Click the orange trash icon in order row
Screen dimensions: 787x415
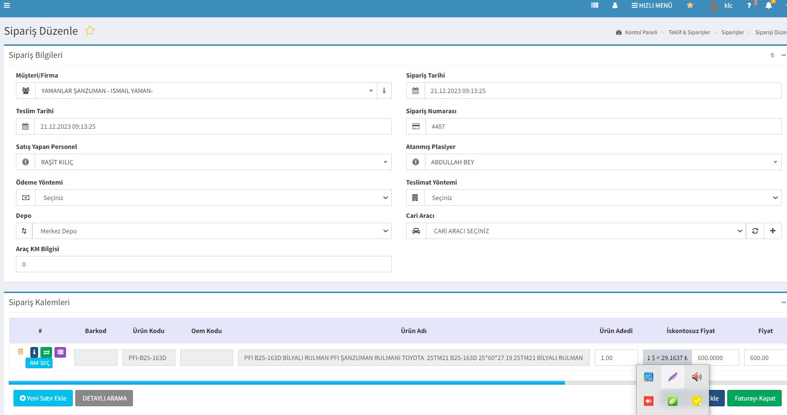[20, 352]
